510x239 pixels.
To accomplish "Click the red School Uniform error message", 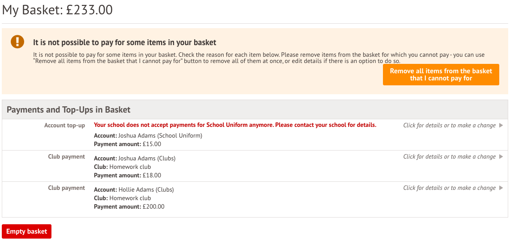I will point(235,125).
